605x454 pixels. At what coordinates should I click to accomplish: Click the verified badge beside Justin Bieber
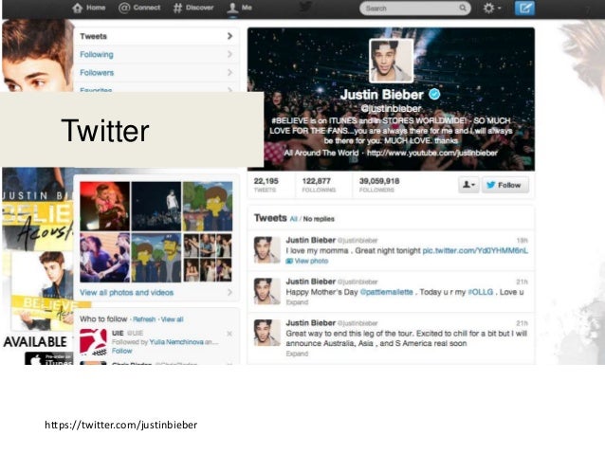click(x=434, y=94)
